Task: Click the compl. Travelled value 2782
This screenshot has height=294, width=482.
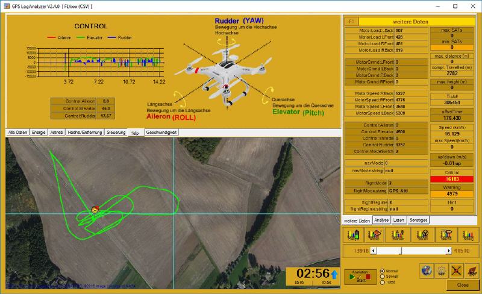Action: point(451,73)
